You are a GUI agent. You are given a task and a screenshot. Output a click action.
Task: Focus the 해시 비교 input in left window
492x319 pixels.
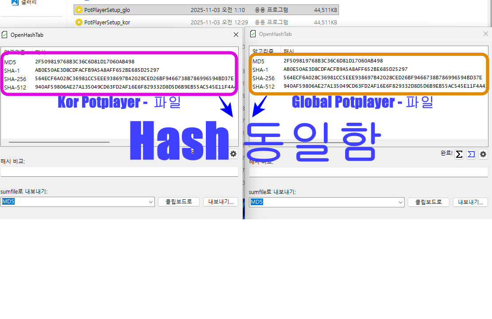point(119,172)
